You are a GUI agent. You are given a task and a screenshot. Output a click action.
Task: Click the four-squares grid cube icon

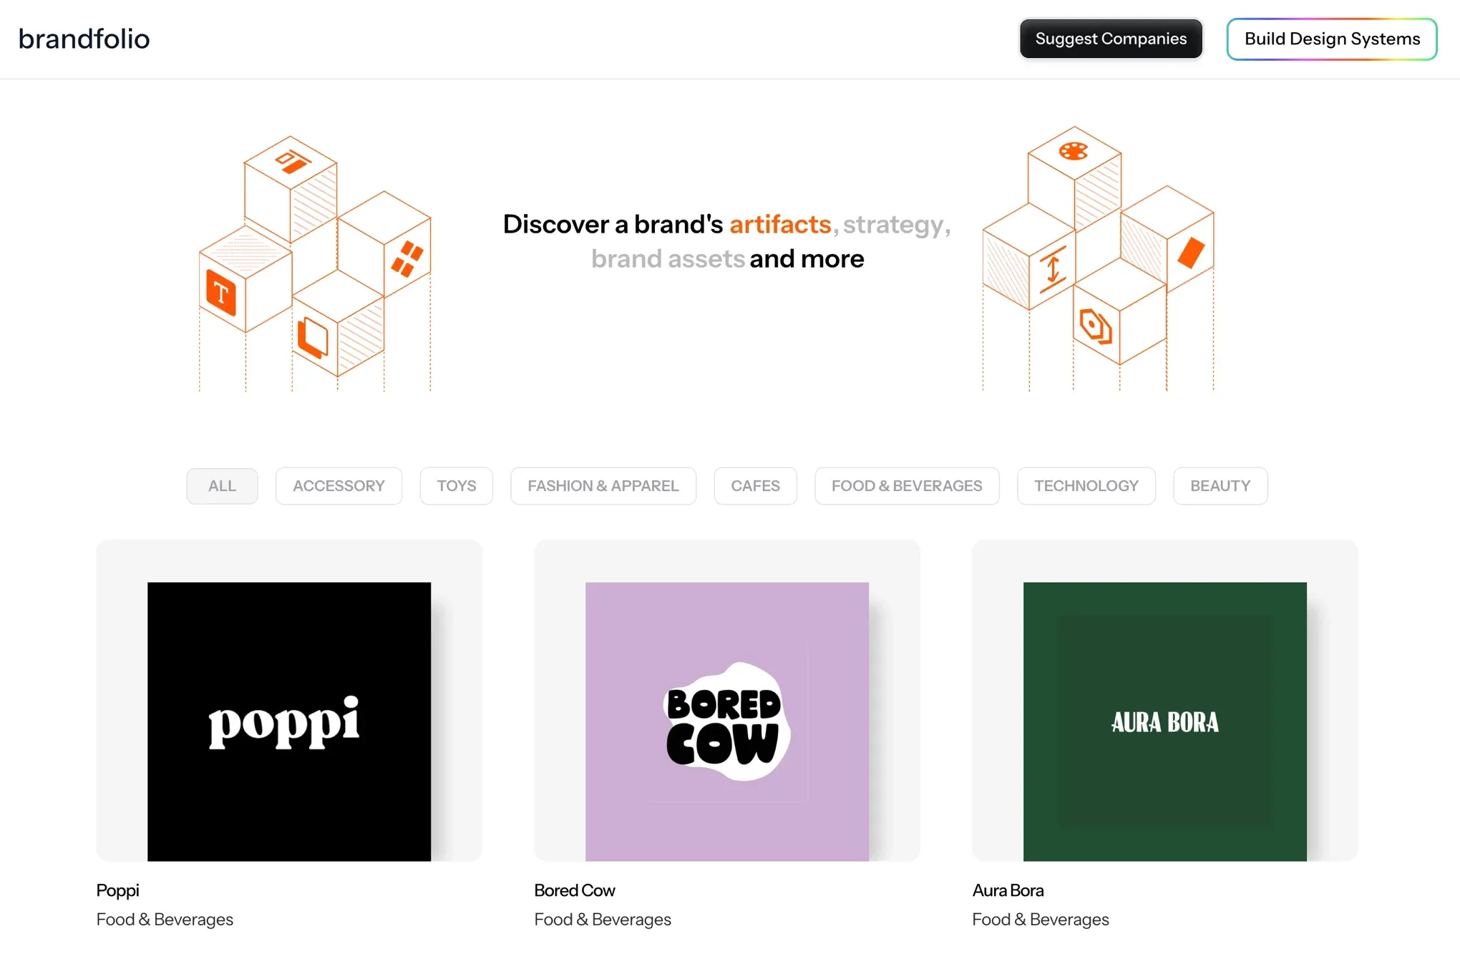pos(407,258)
